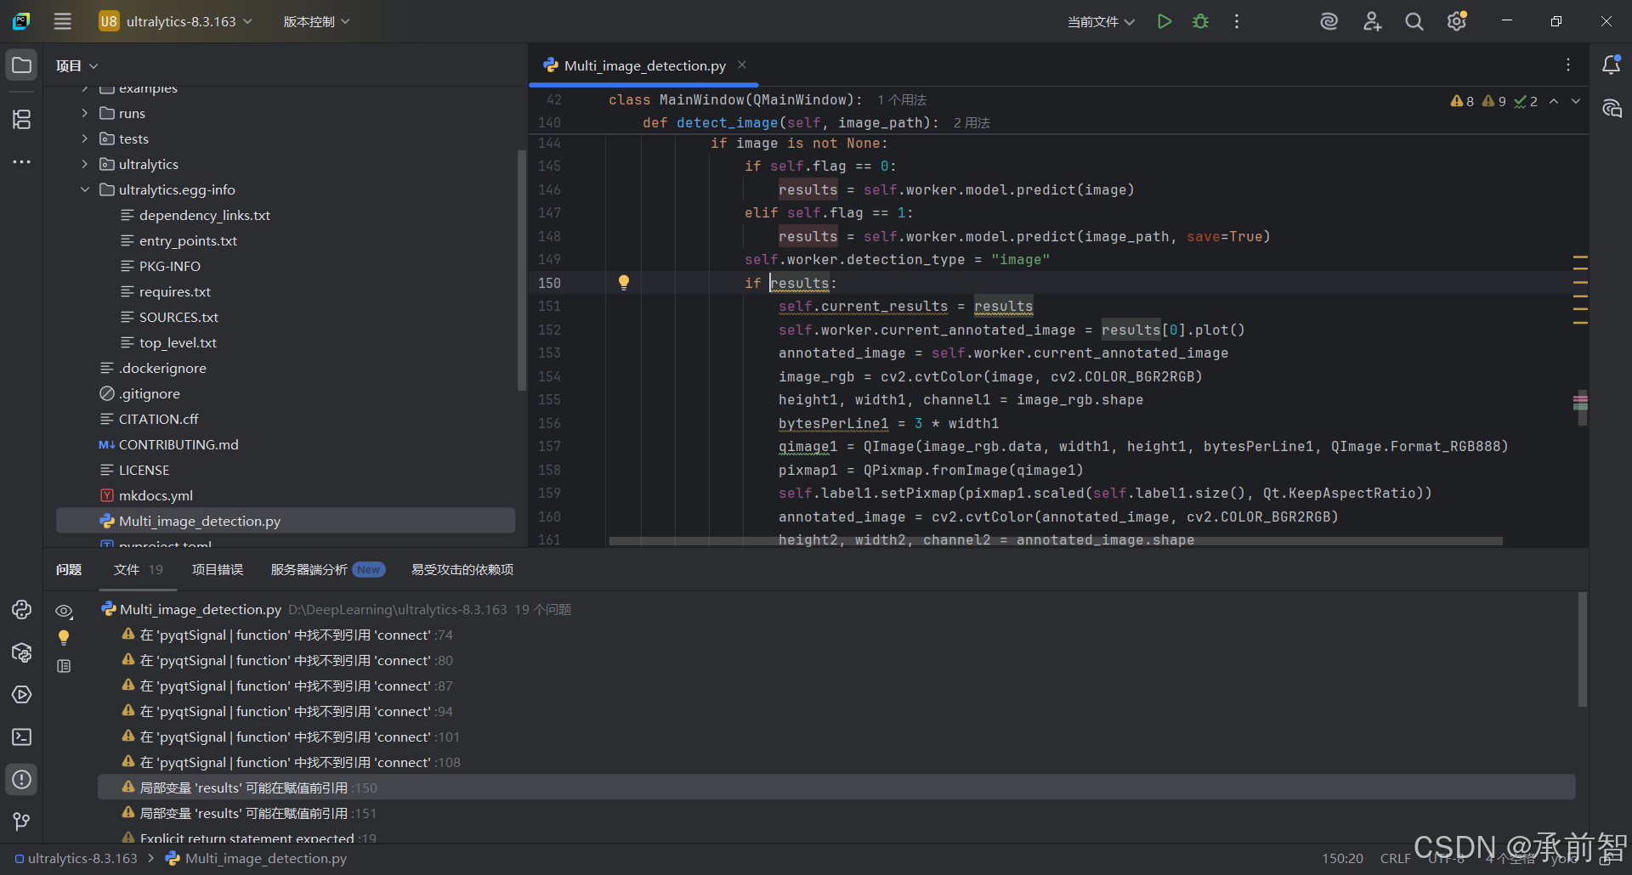Open the AI assistant swirl icon in toolbar
Screen dimensions: 1632x875
click(x=1329, y=21)
